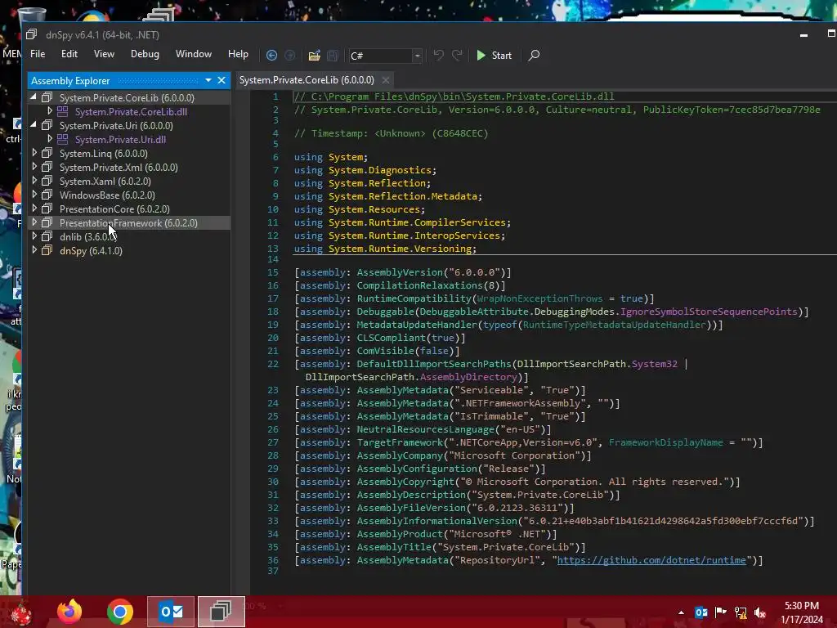
Task: Expand the PresentationFramework (6.0.2.0) node
Action: tap(34, 222)
